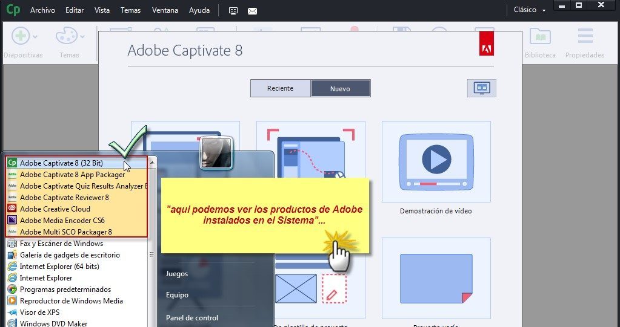Launch Windows DVD Maker
This screenshot has height=327, width=620.
pos(77,323)
